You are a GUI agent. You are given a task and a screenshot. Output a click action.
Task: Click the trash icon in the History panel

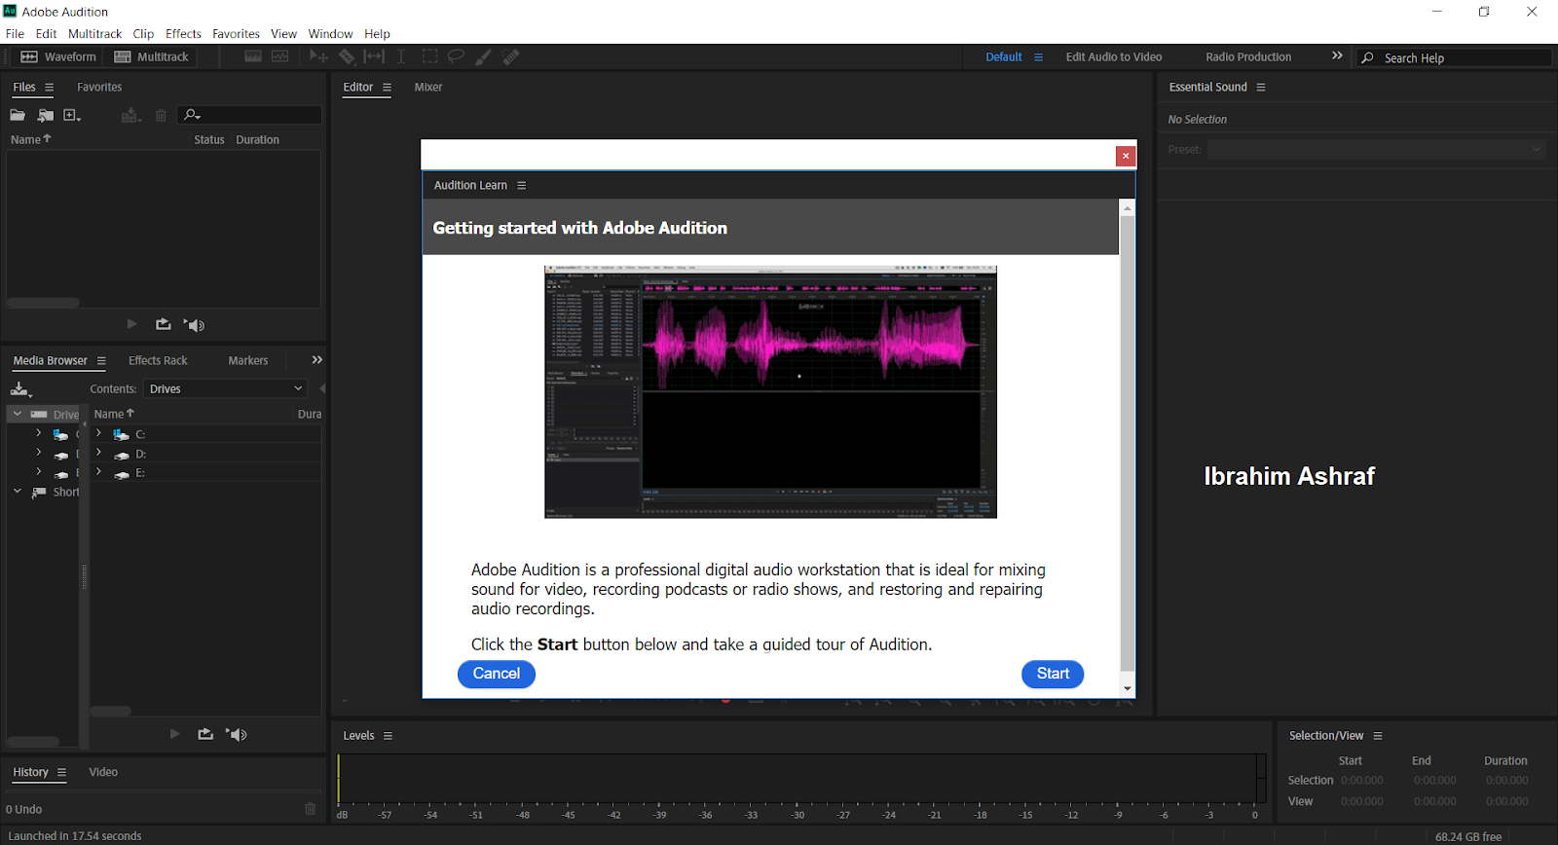coord(310,809)
